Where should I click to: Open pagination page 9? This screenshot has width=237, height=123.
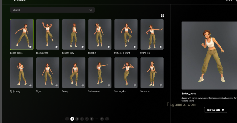102,119
